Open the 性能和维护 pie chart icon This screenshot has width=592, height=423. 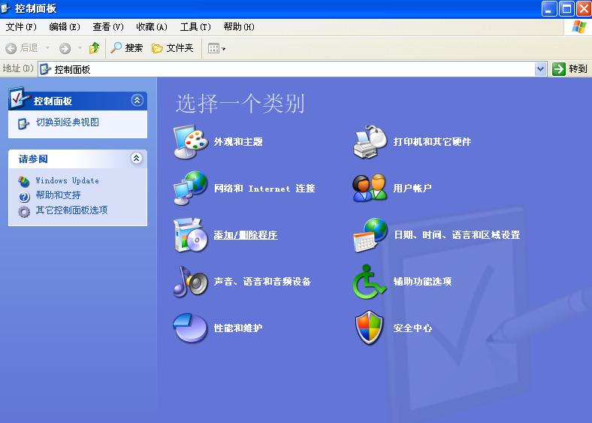(190, 328)
